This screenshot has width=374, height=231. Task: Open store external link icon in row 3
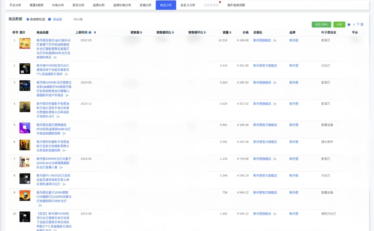[275, 83]
